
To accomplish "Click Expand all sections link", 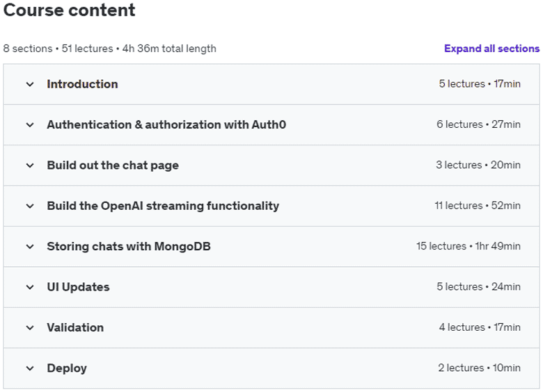I will 491,49.
